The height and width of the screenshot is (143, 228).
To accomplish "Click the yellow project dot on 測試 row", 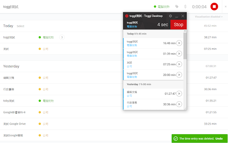I will click(x=40, y=49).
